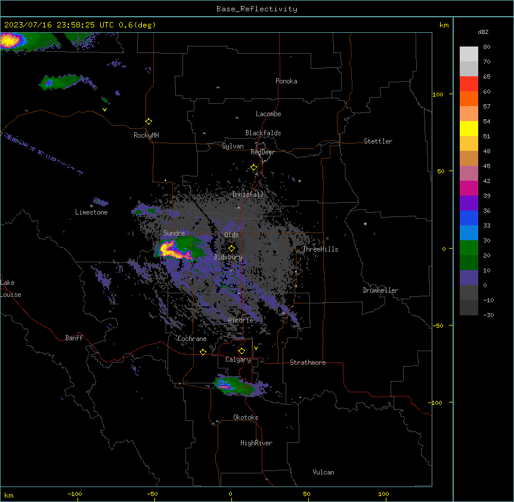
Task: Click the Olds town label
Action: point(231,235)
